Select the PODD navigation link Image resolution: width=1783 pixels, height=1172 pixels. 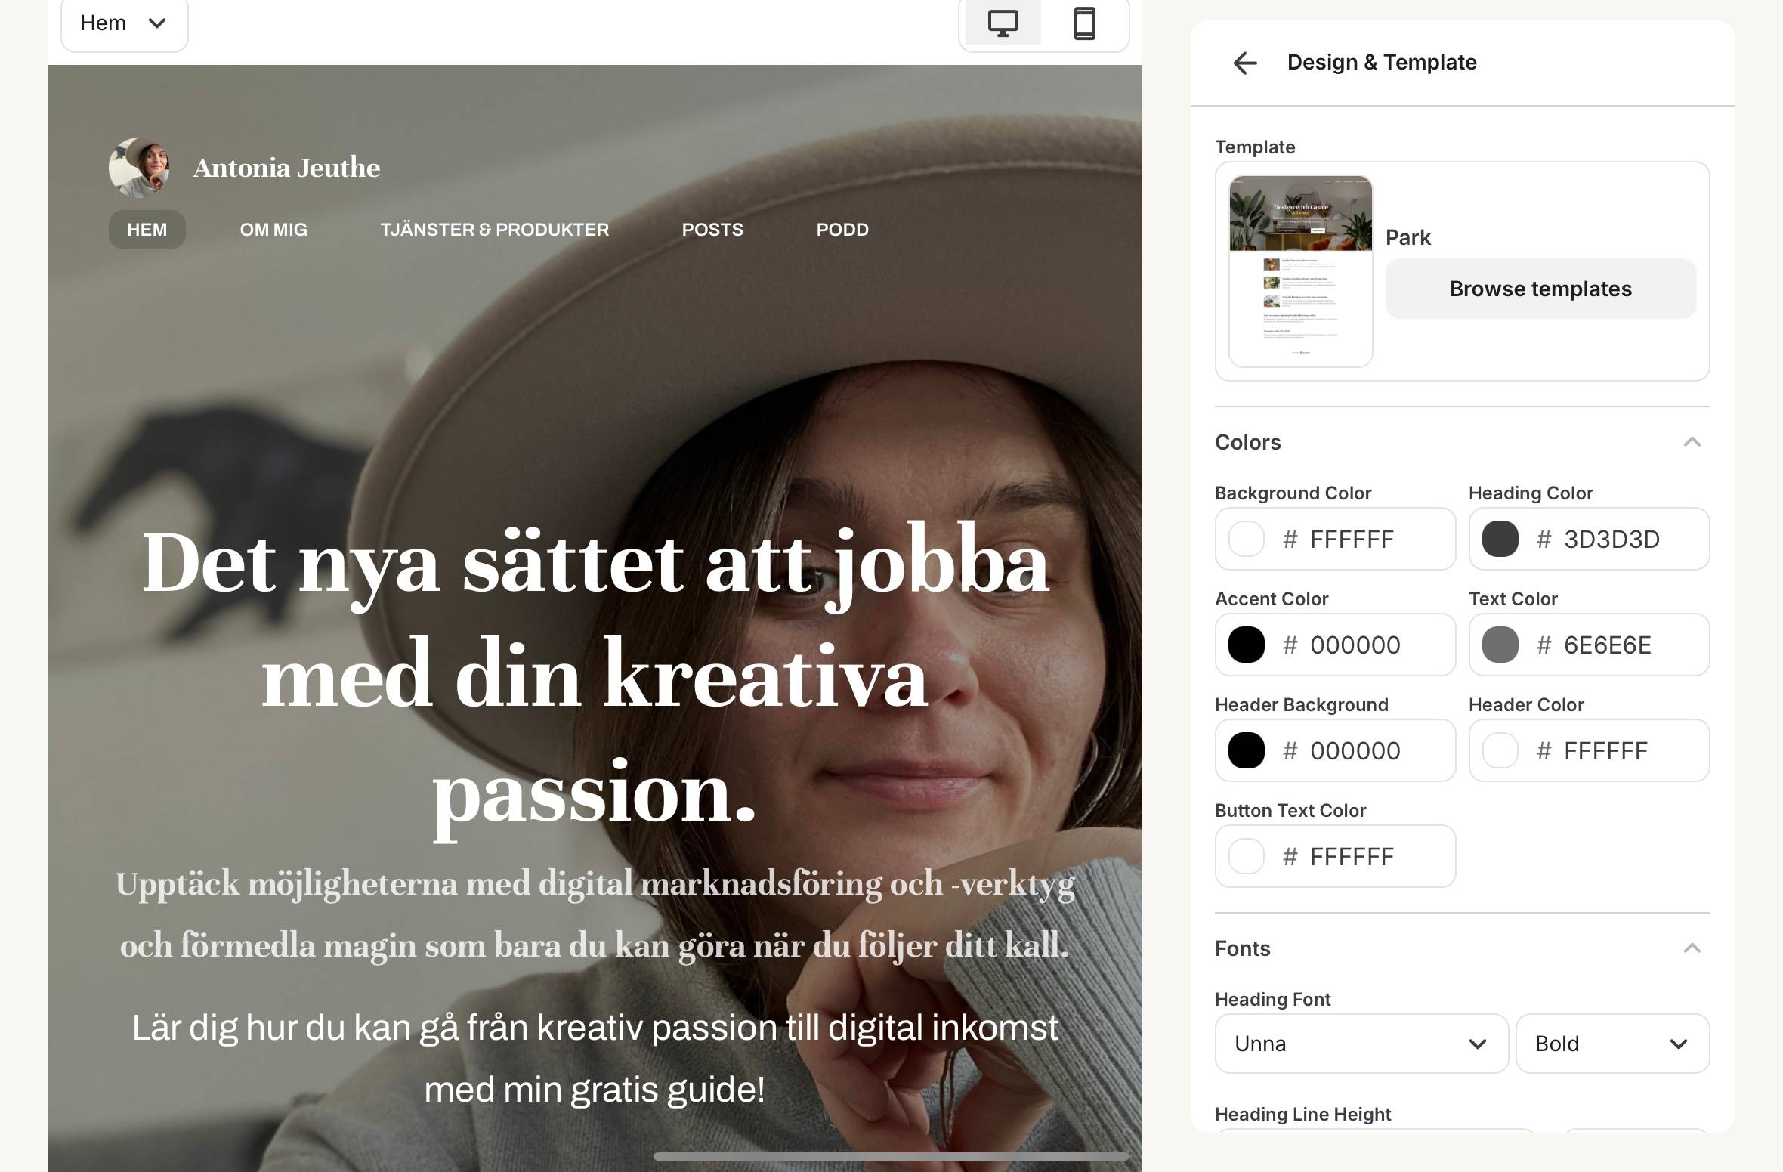click(842, 230)
